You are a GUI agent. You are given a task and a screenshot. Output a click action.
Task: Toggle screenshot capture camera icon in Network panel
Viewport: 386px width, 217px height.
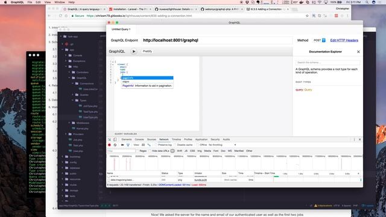[122, 145]
